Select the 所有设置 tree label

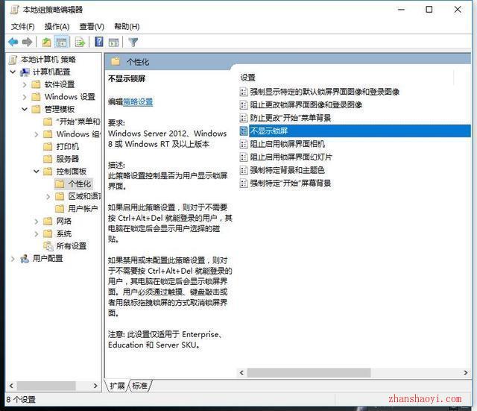pos(72,246)
